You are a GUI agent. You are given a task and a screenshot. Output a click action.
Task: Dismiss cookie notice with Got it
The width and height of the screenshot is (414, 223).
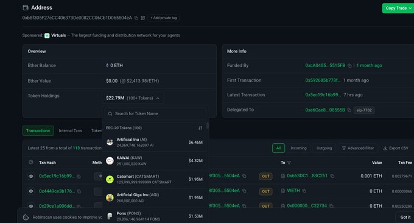coord(405,217)
